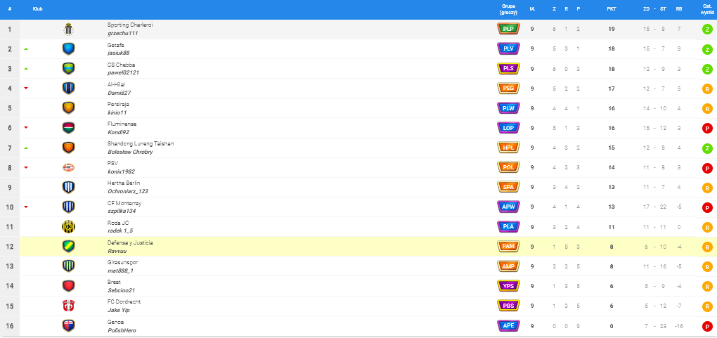Open manager profile Ochroniarz_123
The image size is (717, 338).
pos(127,191)
